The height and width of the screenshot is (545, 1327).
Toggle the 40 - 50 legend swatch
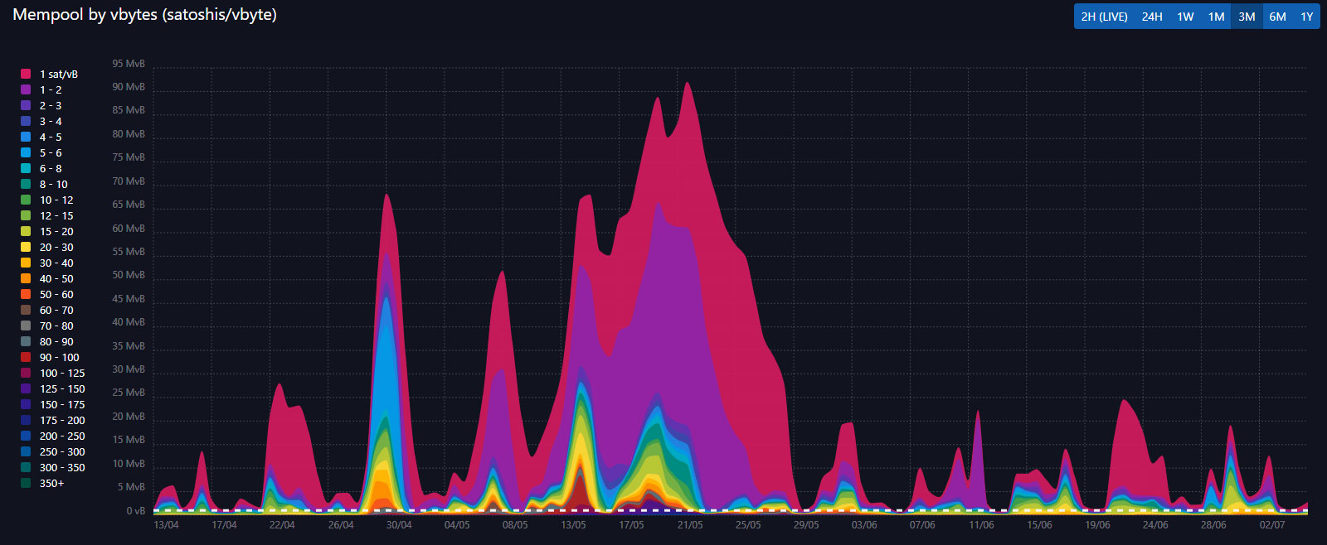26,278
